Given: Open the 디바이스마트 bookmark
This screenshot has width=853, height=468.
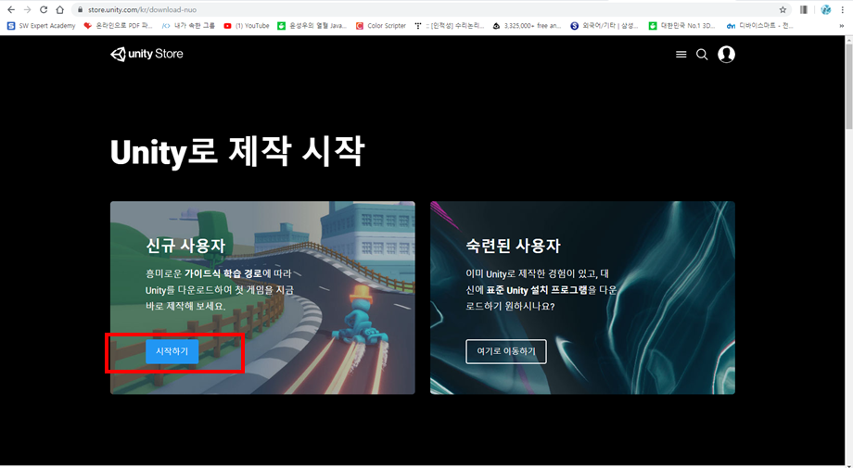Looking at the screenshot, I should pos(760,26).
